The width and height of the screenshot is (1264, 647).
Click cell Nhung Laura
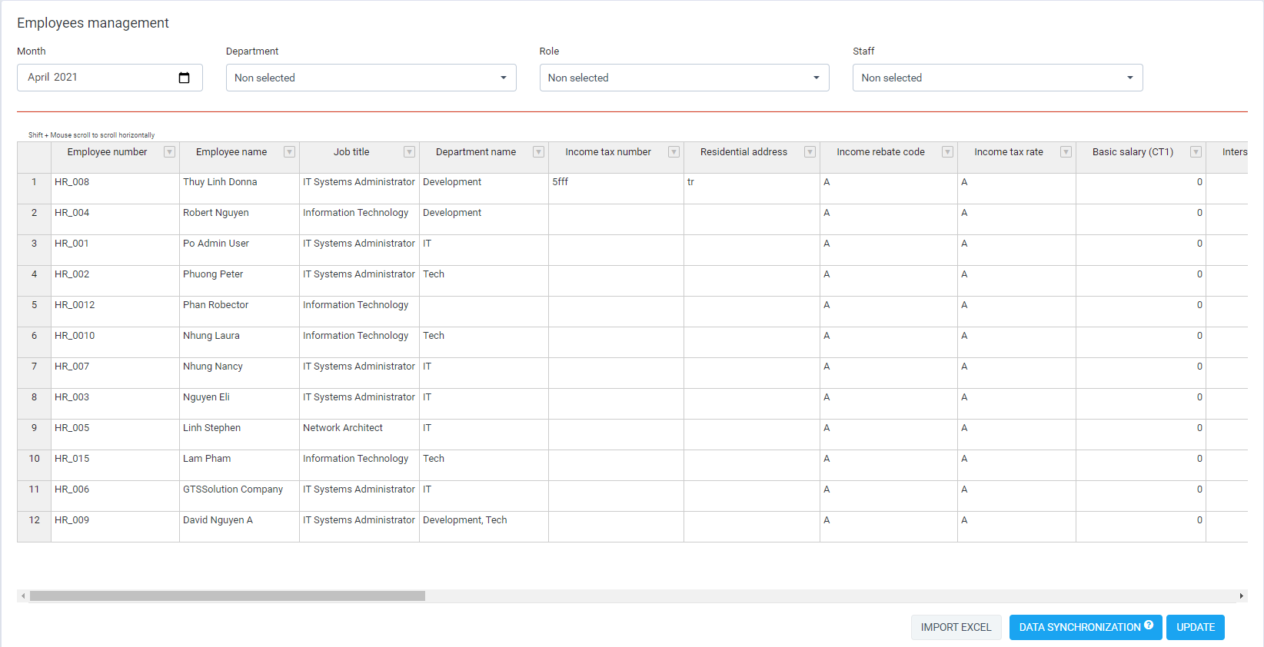click(240, 342)
